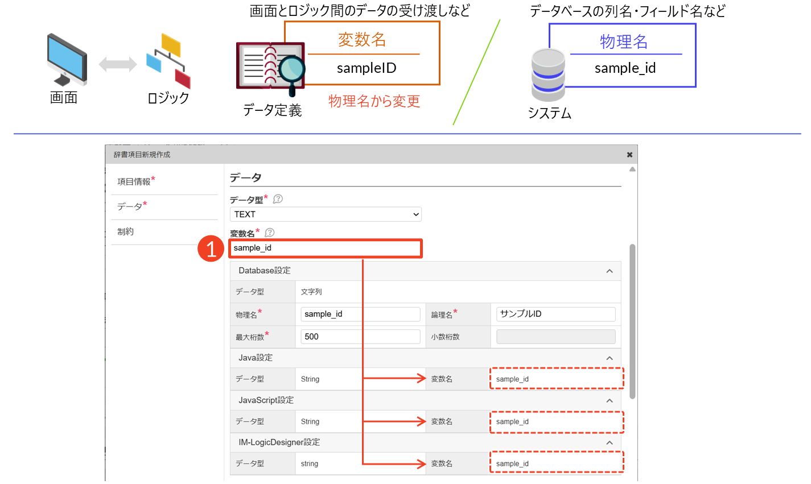Select the 項目情報 side tab
Viewport: 811px width, 484px height.
coord(134,182)
